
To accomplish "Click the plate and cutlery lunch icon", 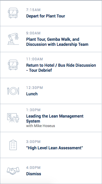I will (13, 91).
